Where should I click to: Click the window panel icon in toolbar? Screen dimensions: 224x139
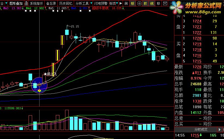165,3
